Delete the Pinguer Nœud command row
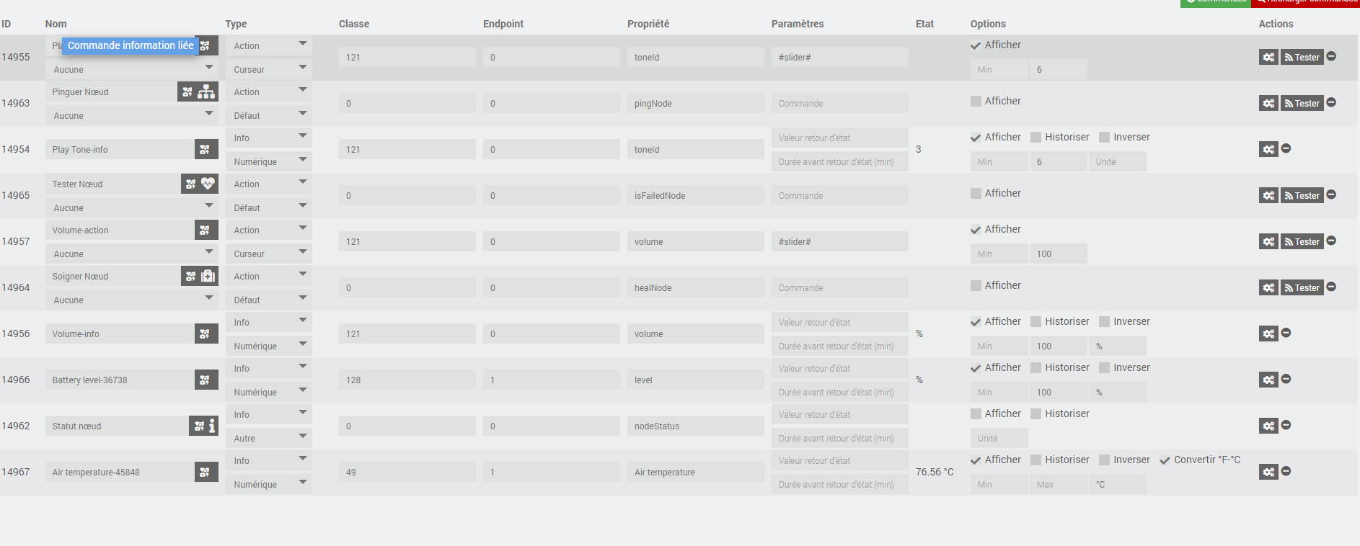The height and width of the screenshot is (546, 1360). tap(1331, 102)
